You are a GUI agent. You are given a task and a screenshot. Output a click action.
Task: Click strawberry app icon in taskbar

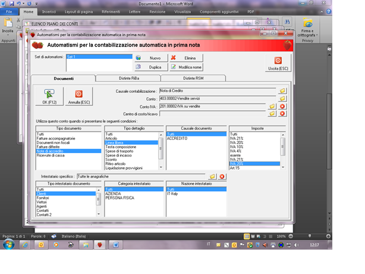[x=100, y=245]
